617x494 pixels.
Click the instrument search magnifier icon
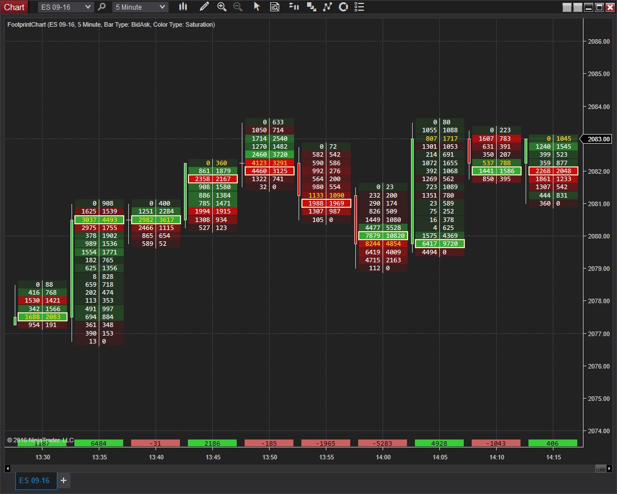pos(102,7)
